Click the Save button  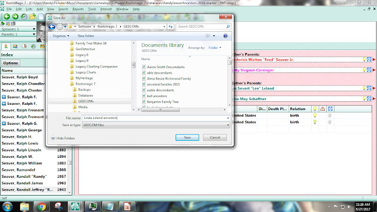click(187, 137)
